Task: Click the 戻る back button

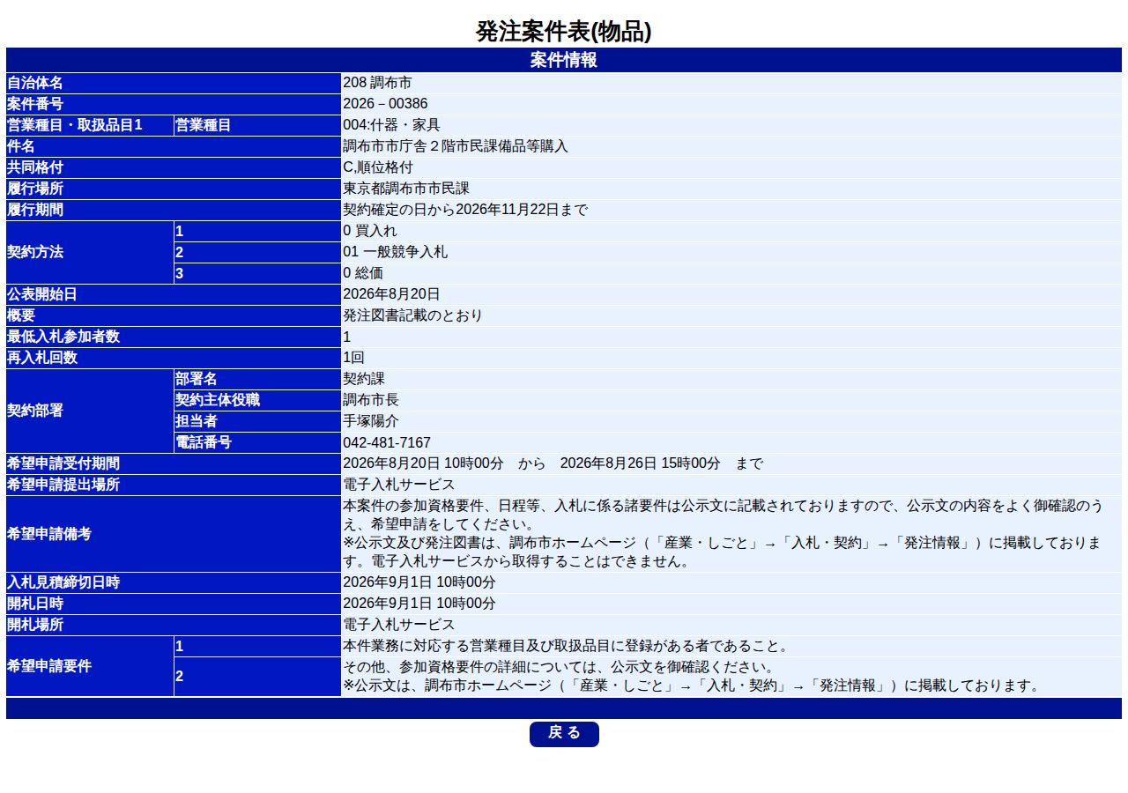Action: (x=564, y=734)
